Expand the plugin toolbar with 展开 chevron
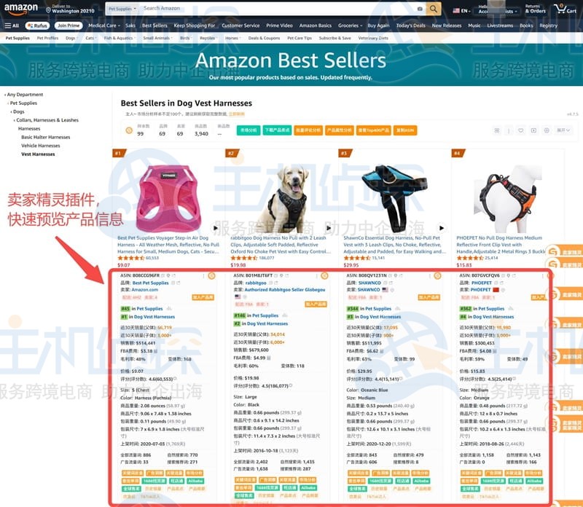The height and width of the screenshot is (507, 583). (563, 130)
